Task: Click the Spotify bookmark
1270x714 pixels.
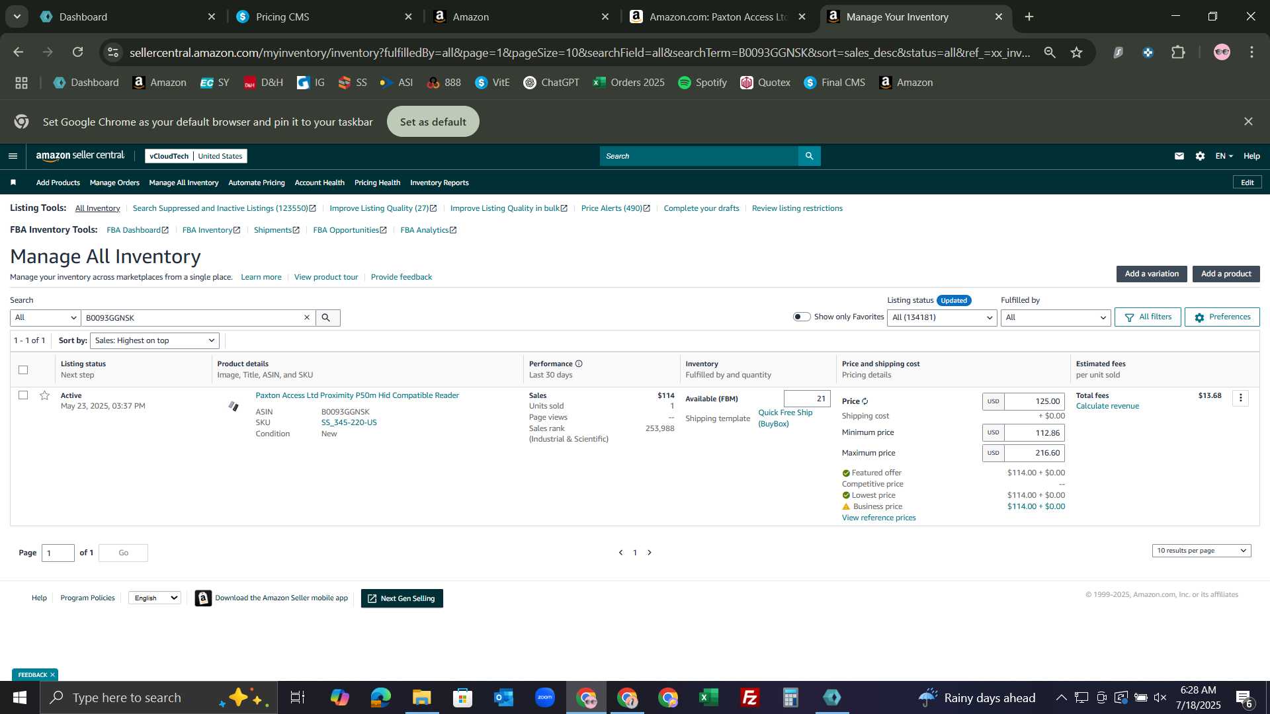Action: [702, 83]
